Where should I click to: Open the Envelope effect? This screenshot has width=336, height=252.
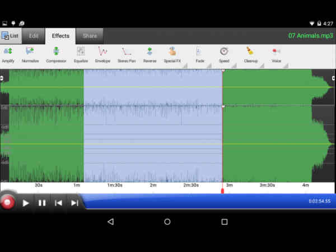(102, 55)
